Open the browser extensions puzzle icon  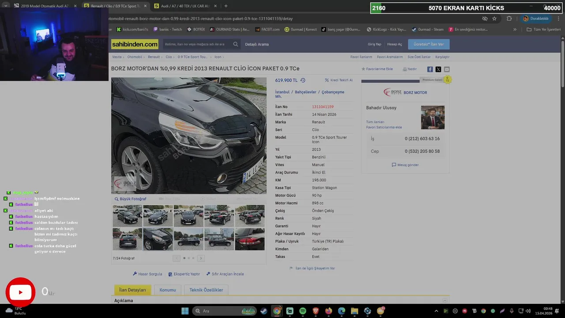point(509,19)
